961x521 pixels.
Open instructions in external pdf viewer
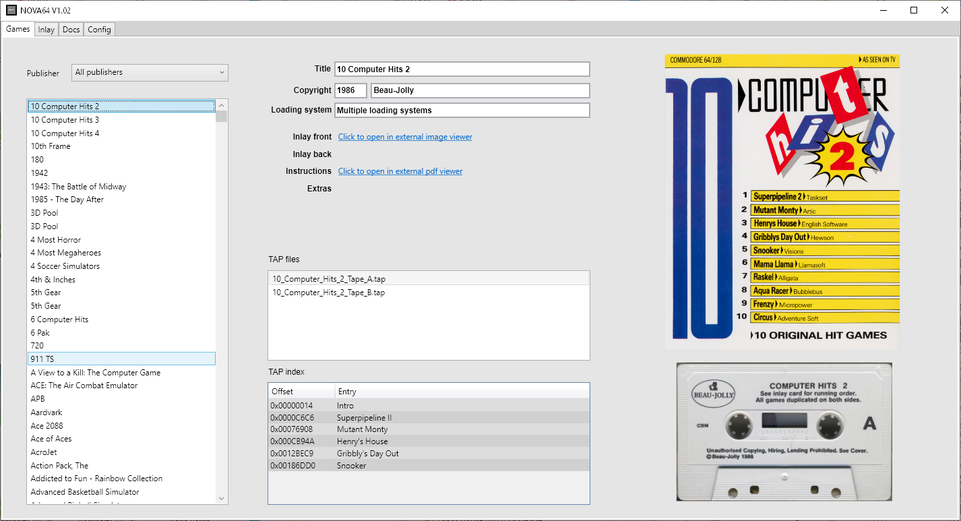coord(400,171)
